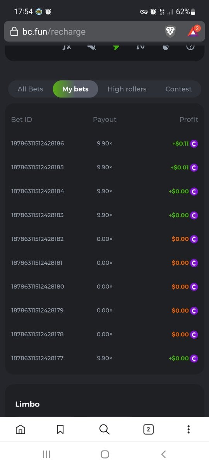Image resolution: width=209 pixels, height=466 pixels.
Task: Tap the Android recent apps button
Action: coord(46,454)
